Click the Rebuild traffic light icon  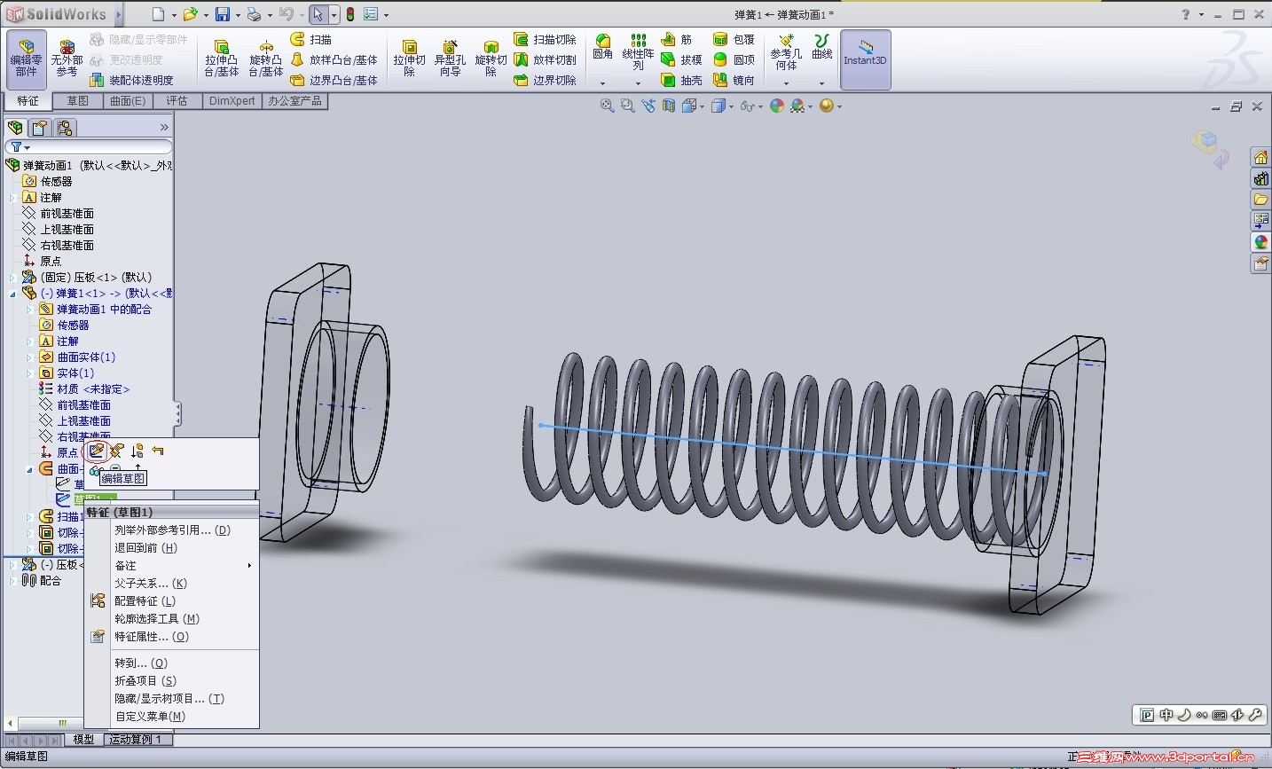coord(349,14)
